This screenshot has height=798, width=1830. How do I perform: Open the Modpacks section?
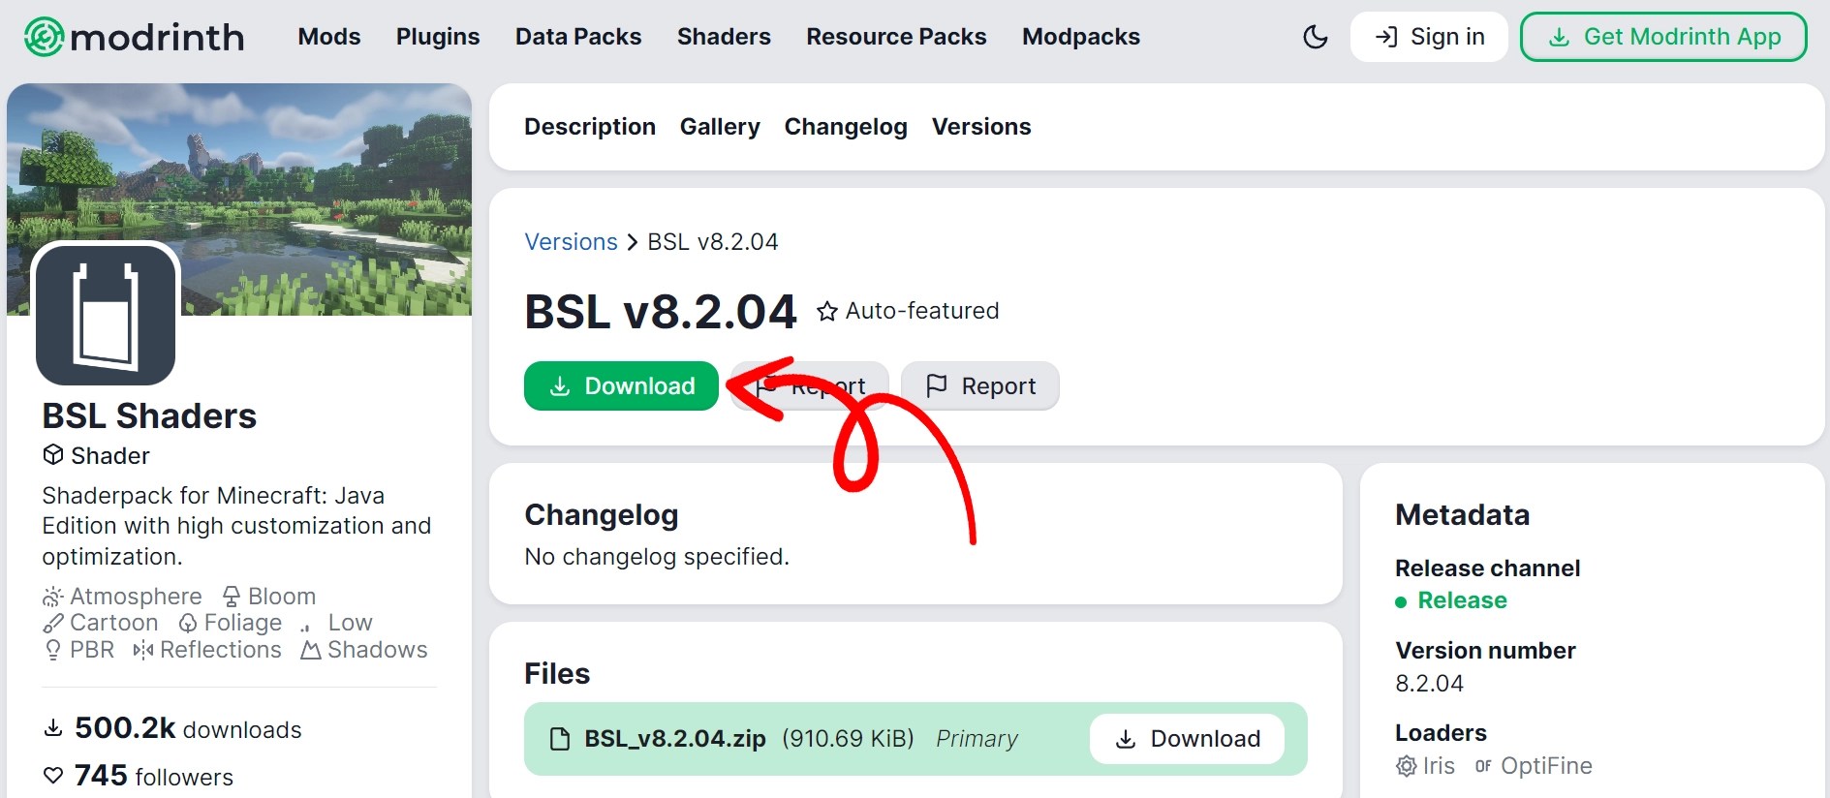coord(1081,37)
